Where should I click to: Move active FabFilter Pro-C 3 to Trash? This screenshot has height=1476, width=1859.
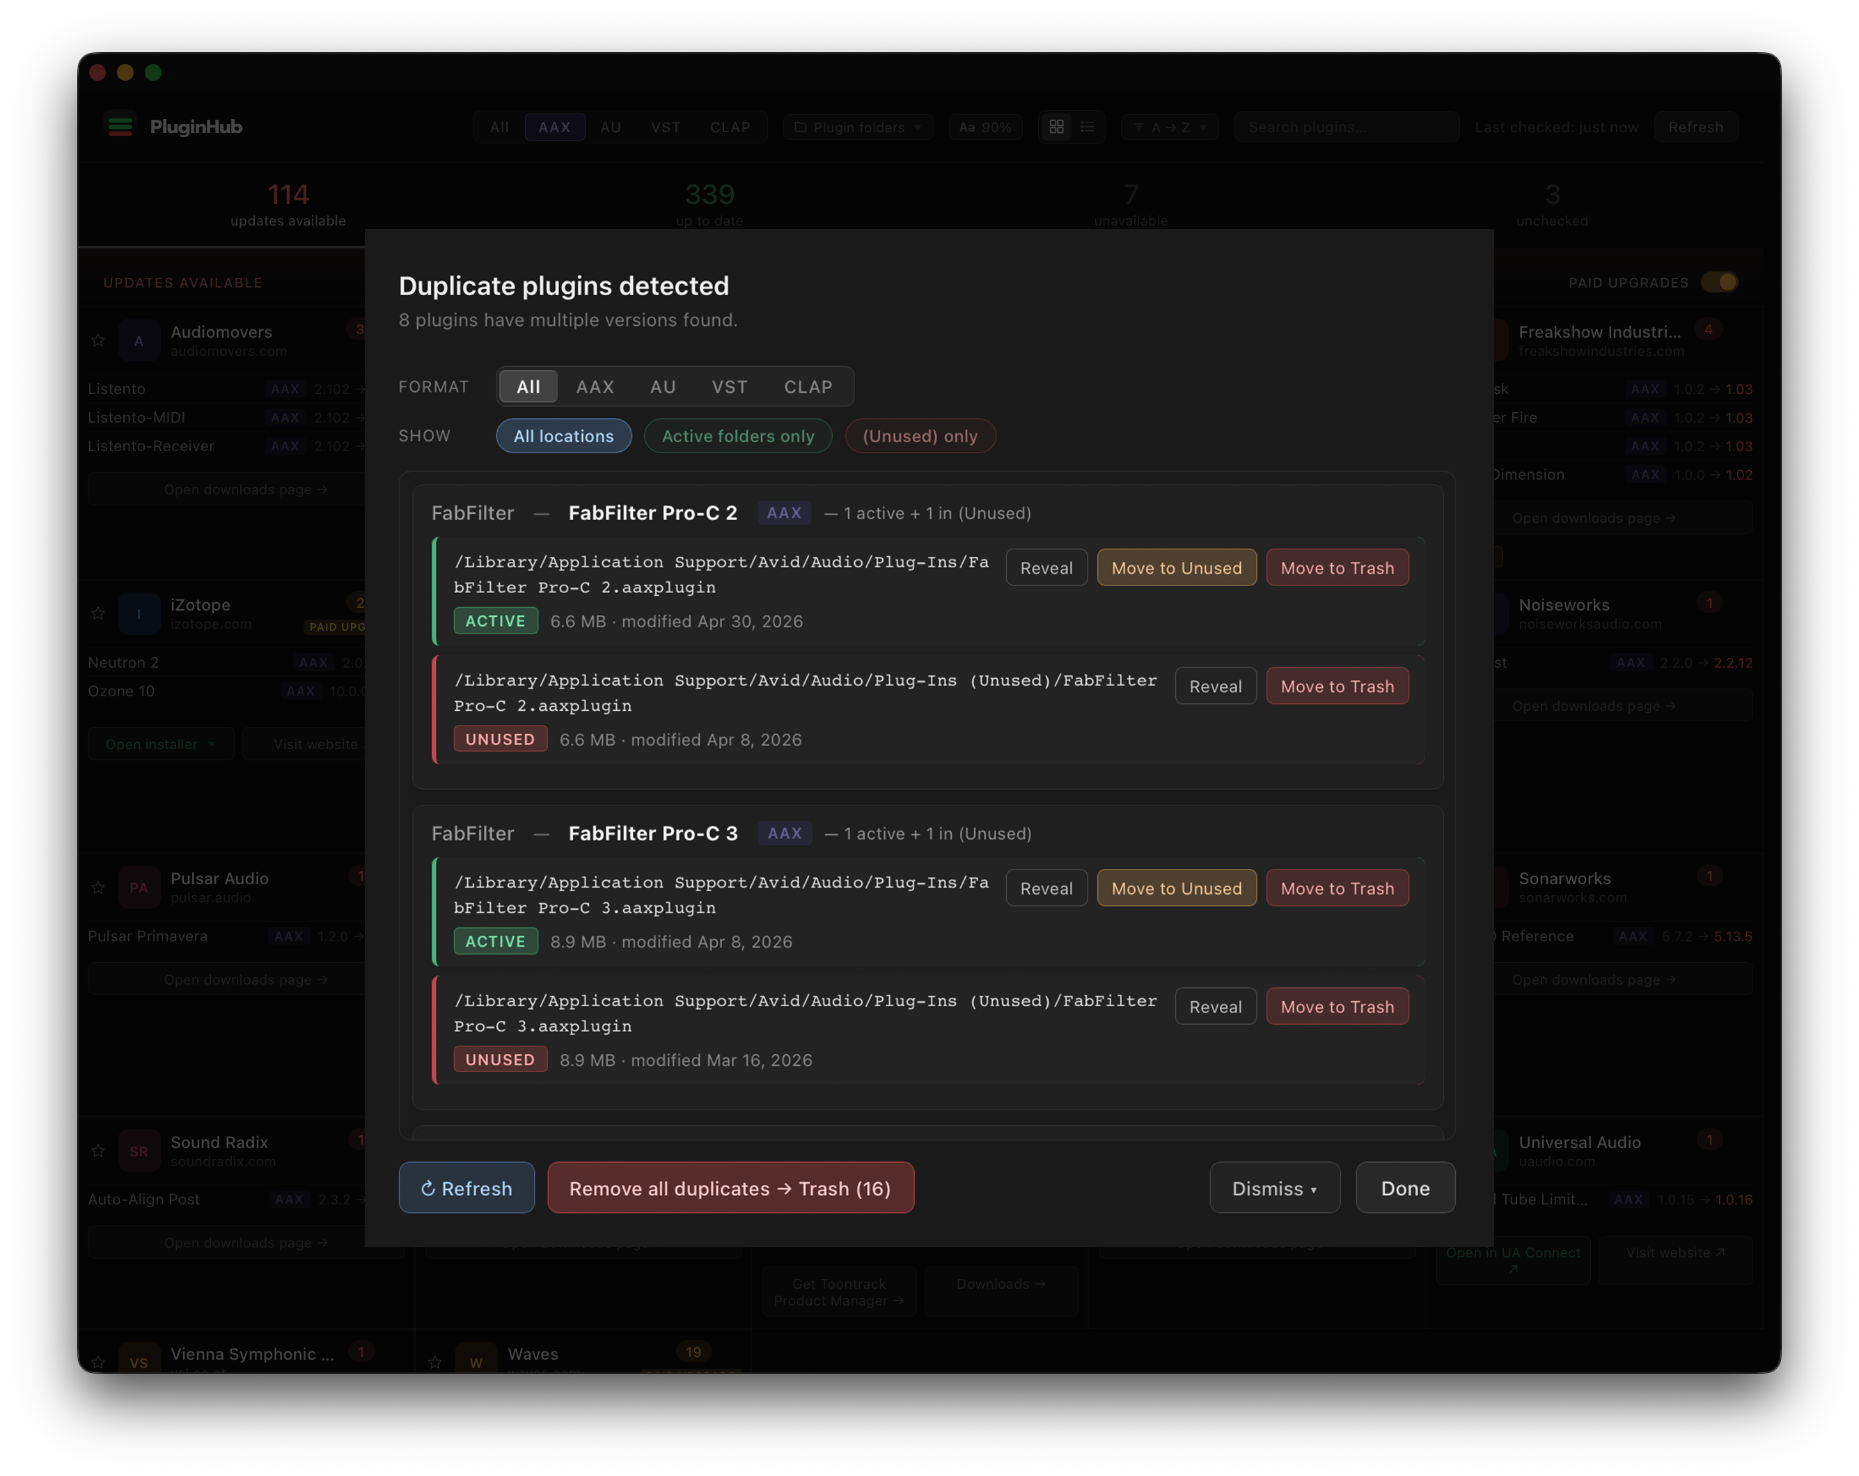[x=1338, y=887]
